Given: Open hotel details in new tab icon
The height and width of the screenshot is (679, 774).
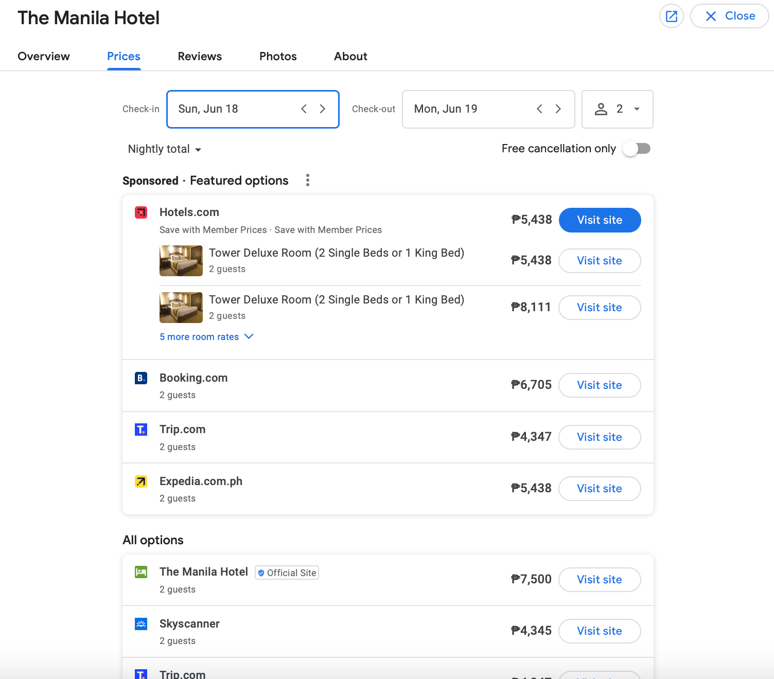Looking at the screenshot, I should (671, 16).
